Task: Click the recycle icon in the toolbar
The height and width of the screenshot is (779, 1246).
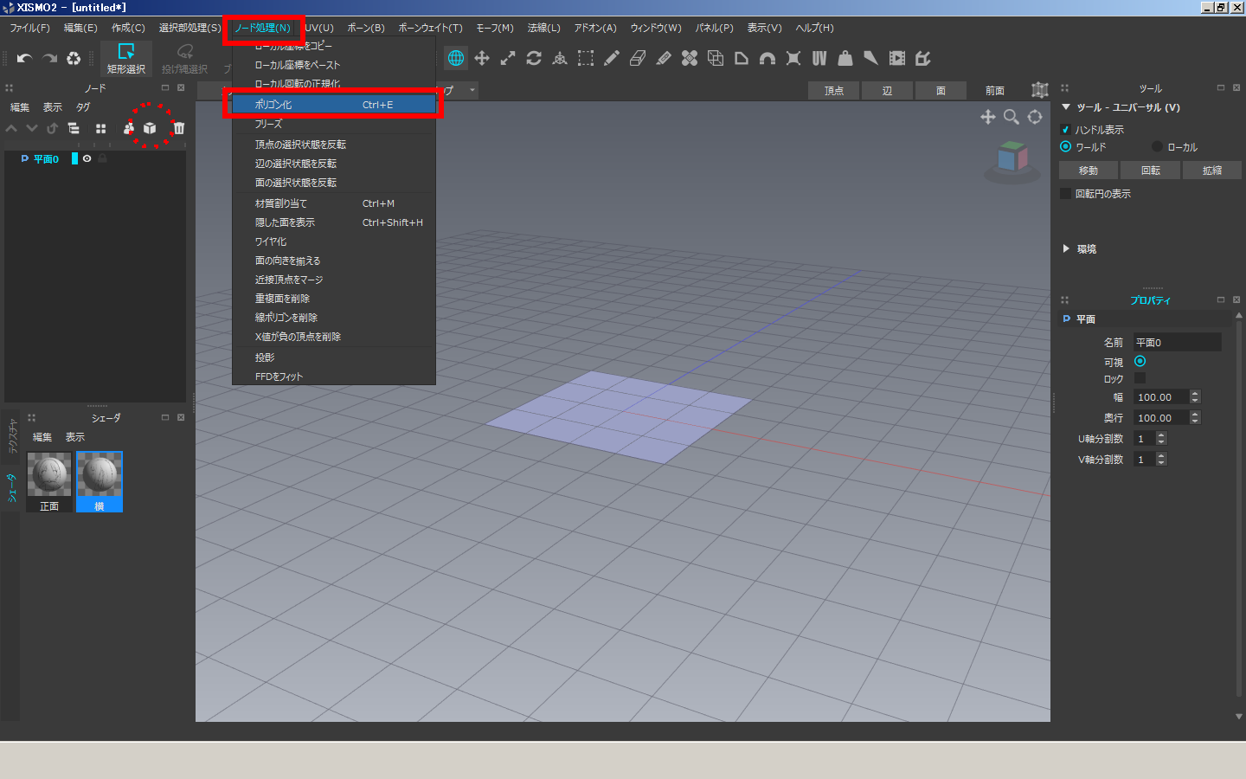Action: coord(74,58)
